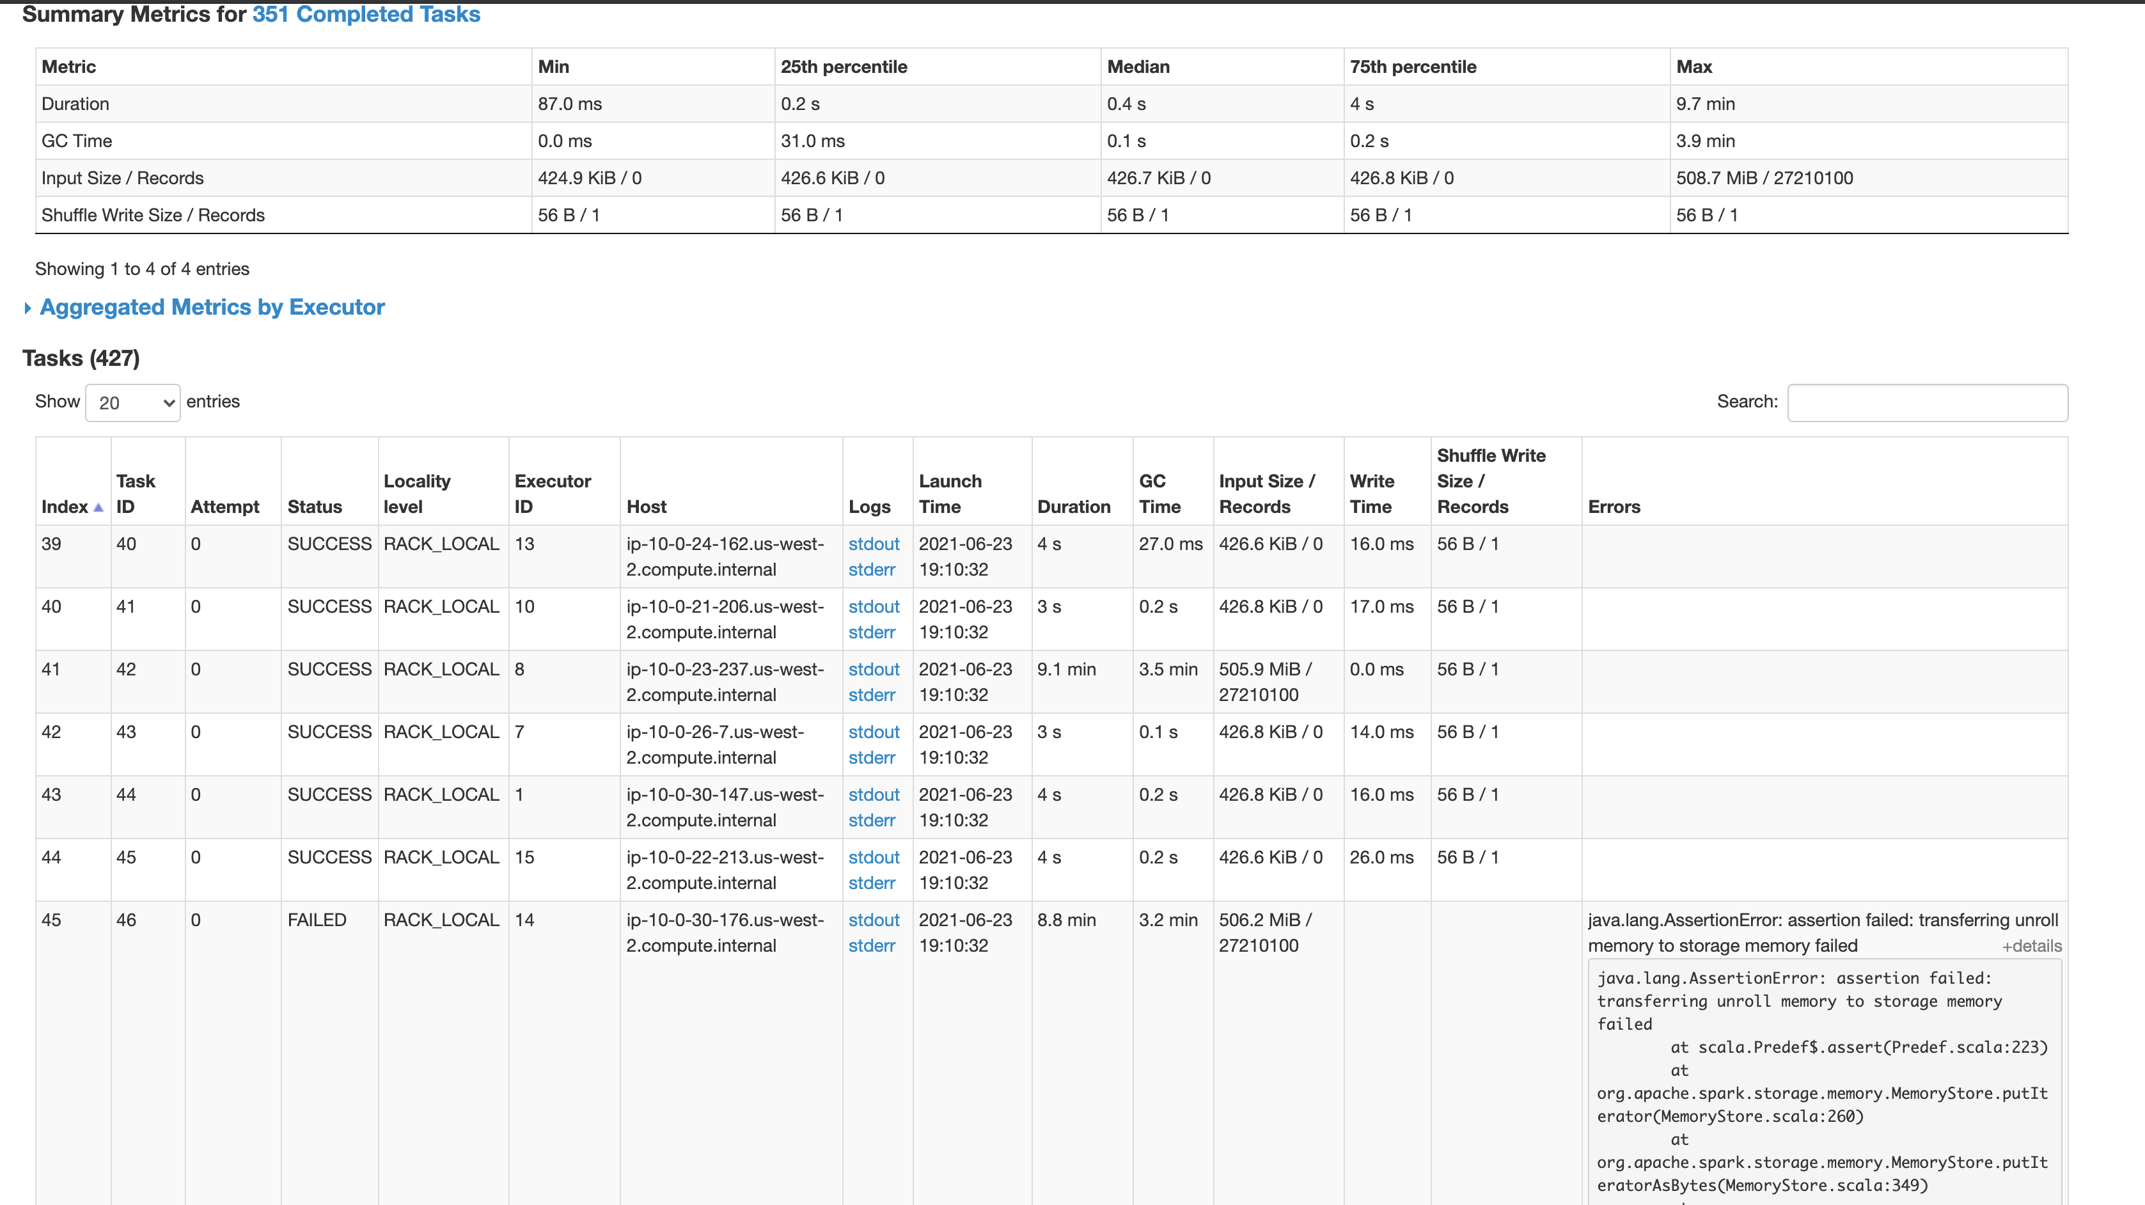Open stderr log for task index 41

tap(871, 695)
